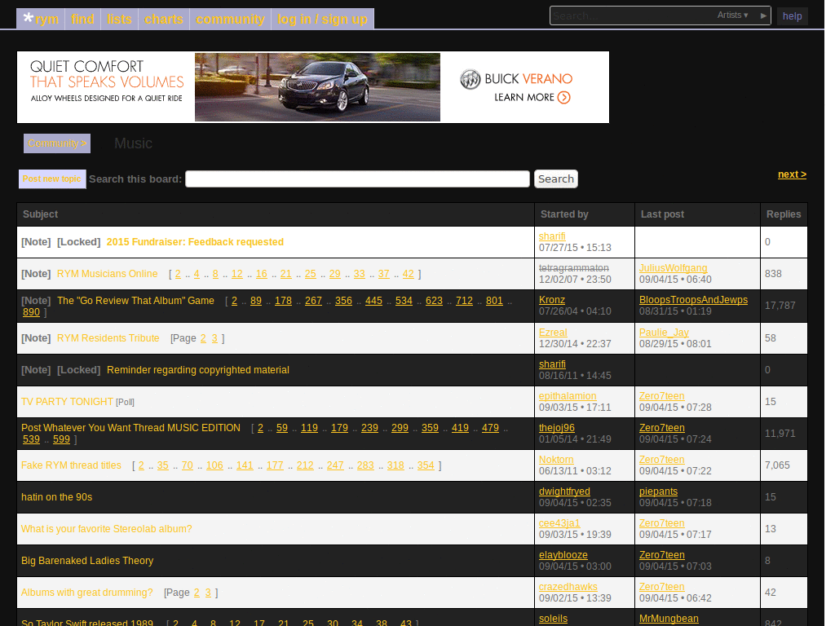
Task: Click the Post new topic button
Action: click(x=52, y=179)
